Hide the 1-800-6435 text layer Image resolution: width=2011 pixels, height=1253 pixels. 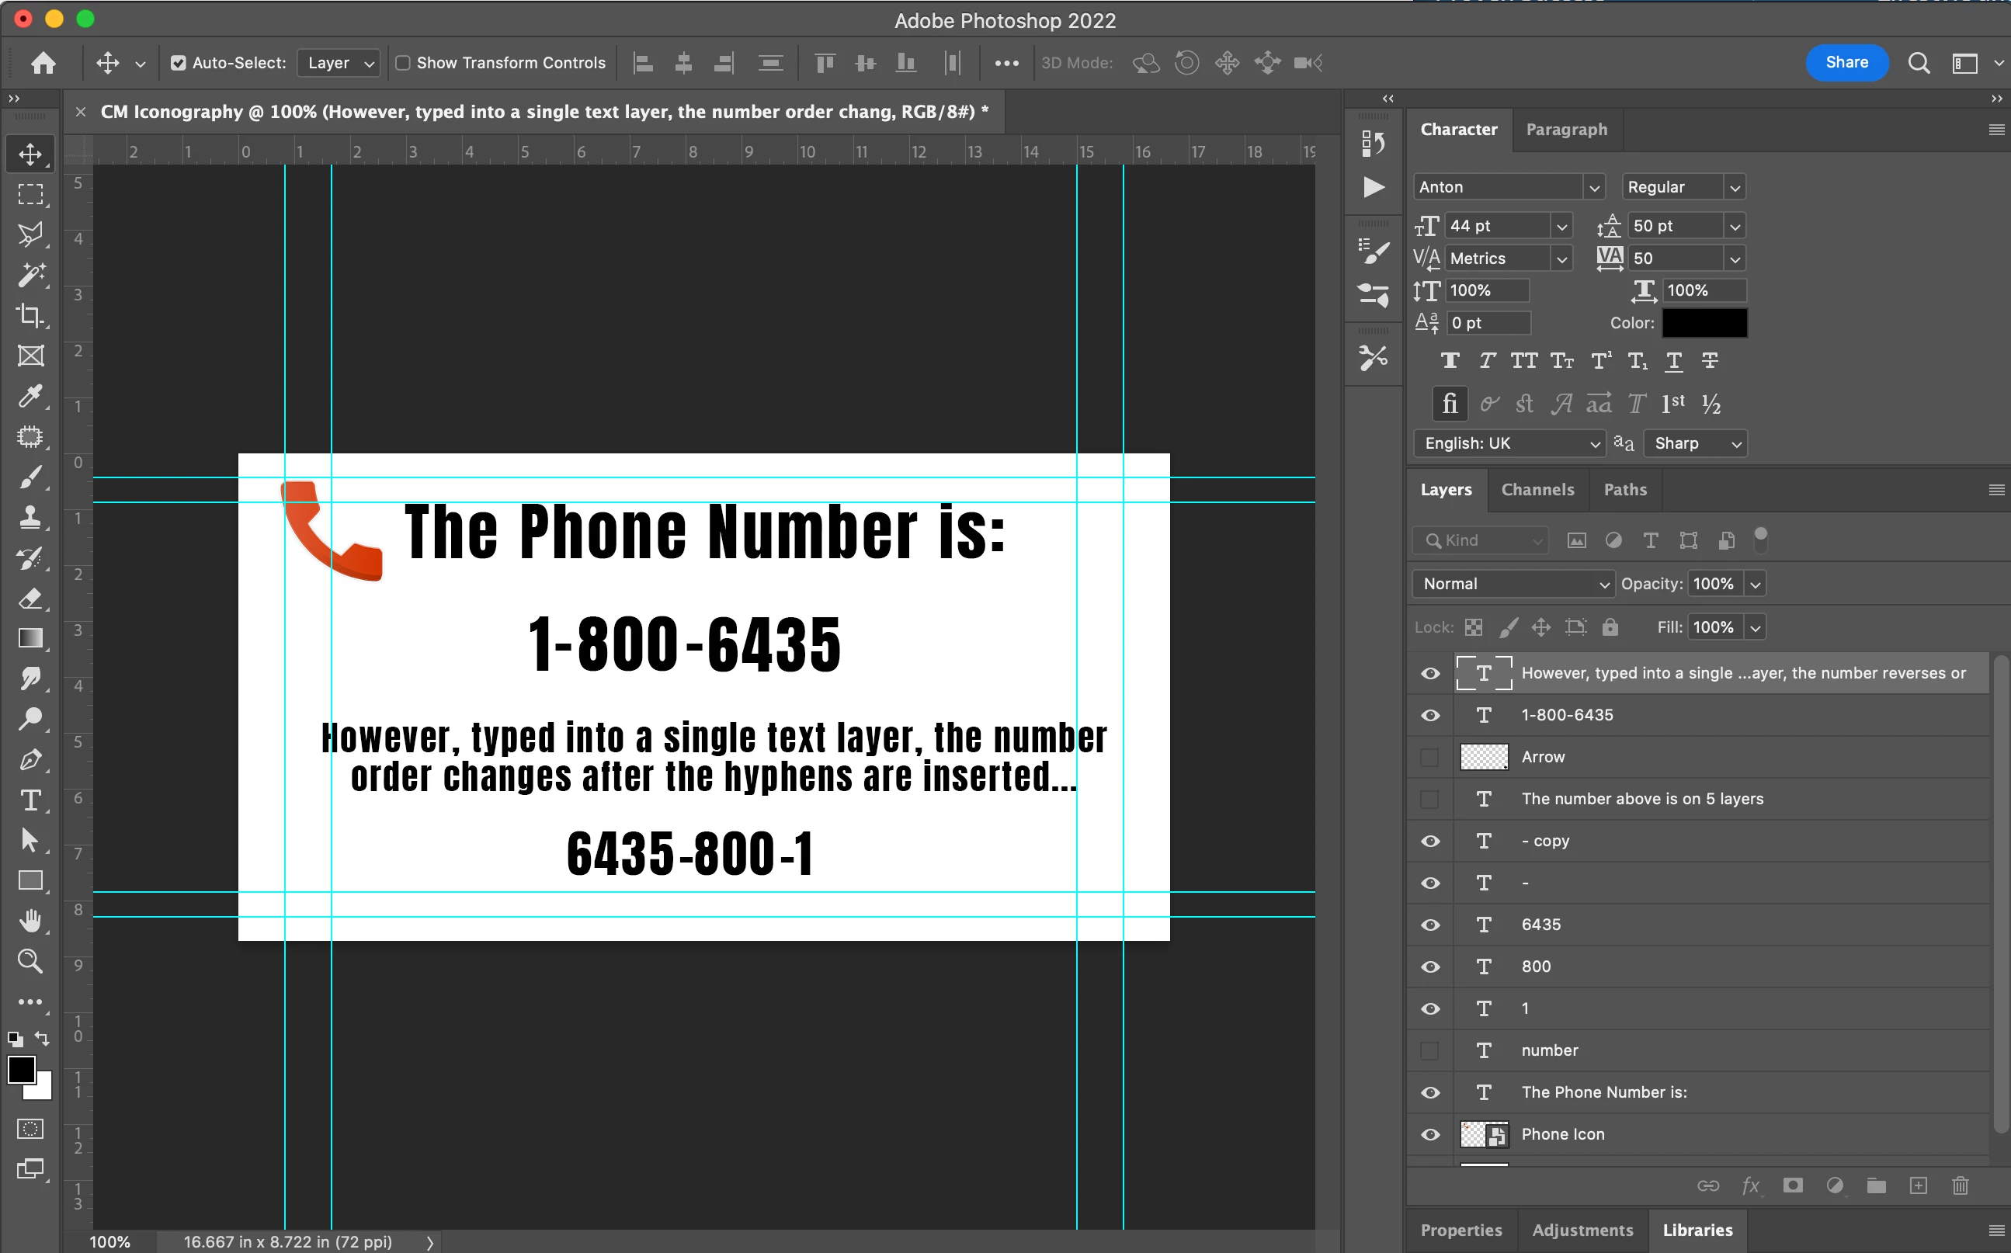[1430, 715]
